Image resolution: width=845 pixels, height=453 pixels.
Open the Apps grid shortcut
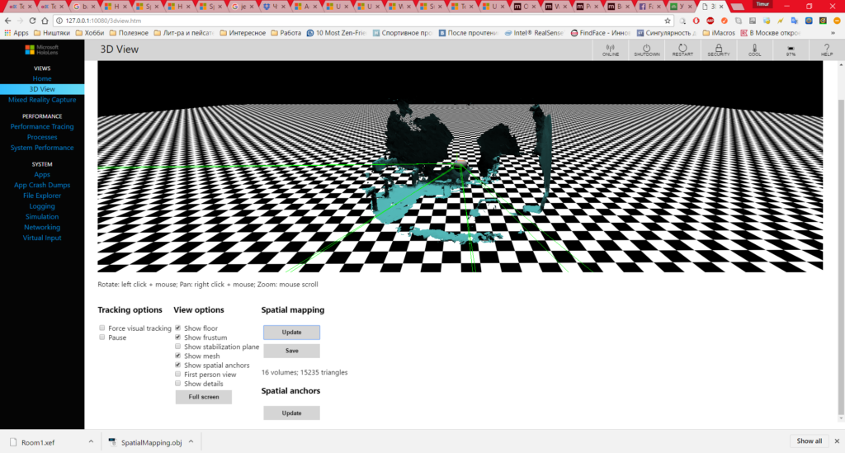pyautogui.click(x=17, y=33)
